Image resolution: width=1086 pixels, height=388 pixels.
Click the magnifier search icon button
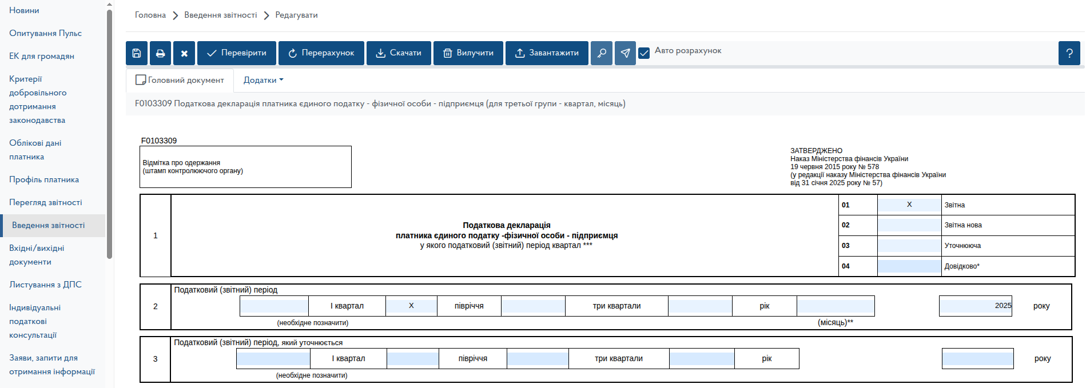point(602,53)
